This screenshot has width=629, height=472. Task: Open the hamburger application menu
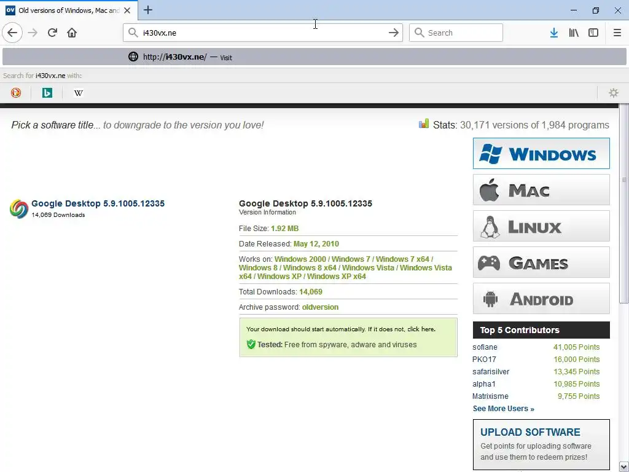[x=617, y=33]
